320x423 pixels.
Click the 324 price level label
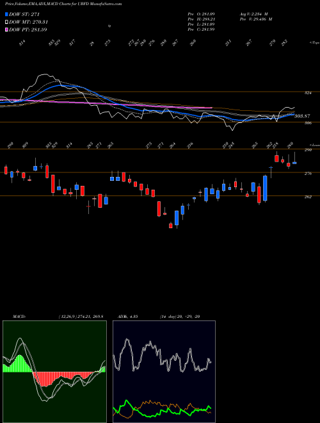coord(308,93)
